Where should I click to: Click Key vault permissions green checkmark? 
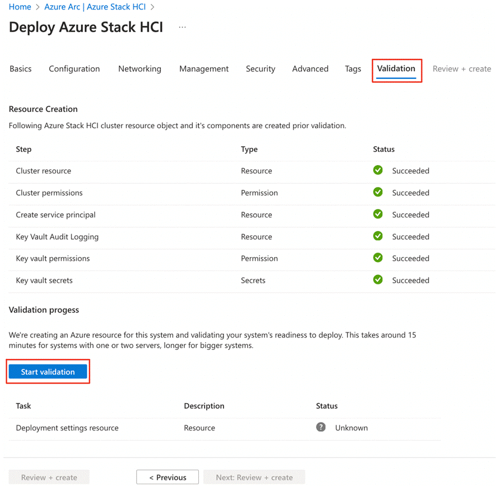[378, 258]
